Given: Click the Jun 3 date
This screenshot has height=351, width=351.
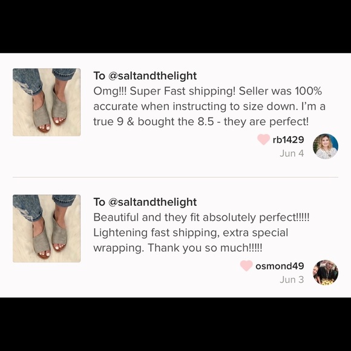Looking at the screenshot, I should click(292, 280).
